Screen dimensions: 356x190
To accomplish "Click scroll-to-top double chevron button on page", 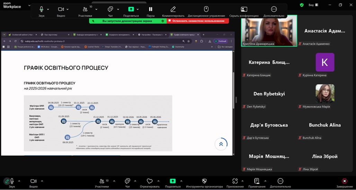I will coord(221,144).
